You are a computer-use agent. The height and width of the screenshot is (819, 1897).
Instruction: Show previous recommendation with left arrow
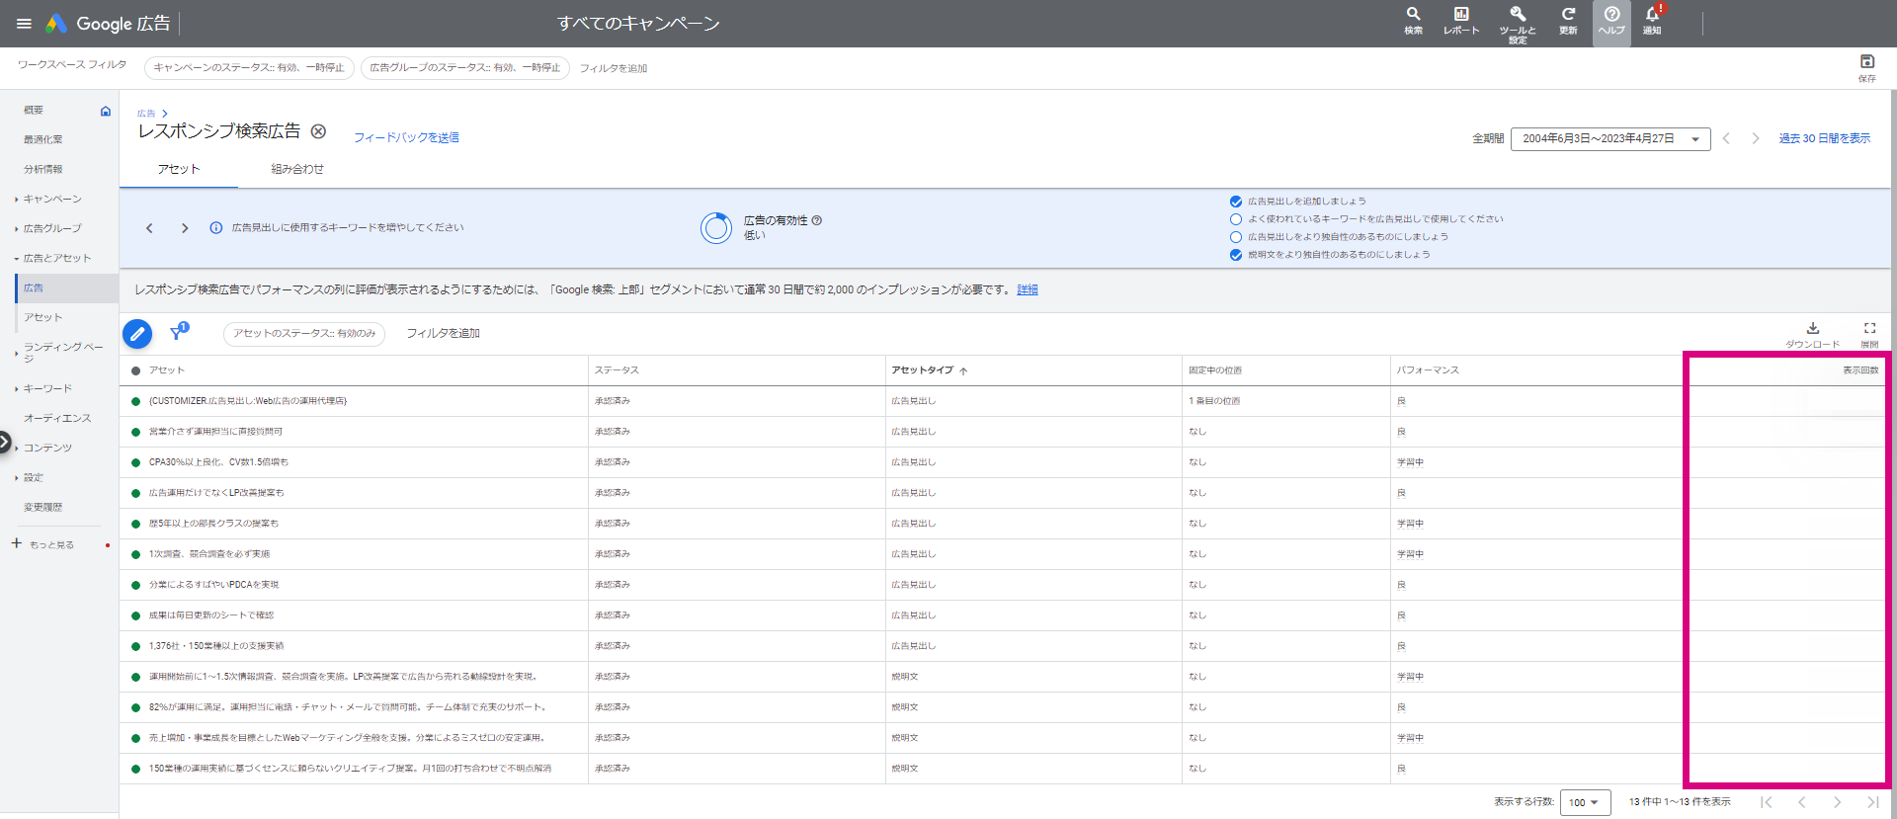coord(149,228)
